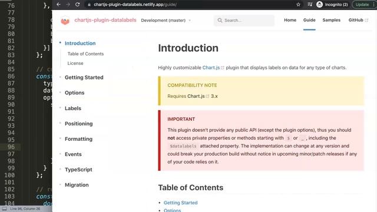Expand Events in the sidebar
This screenshot has height=212, width=377.
(73, 154)
